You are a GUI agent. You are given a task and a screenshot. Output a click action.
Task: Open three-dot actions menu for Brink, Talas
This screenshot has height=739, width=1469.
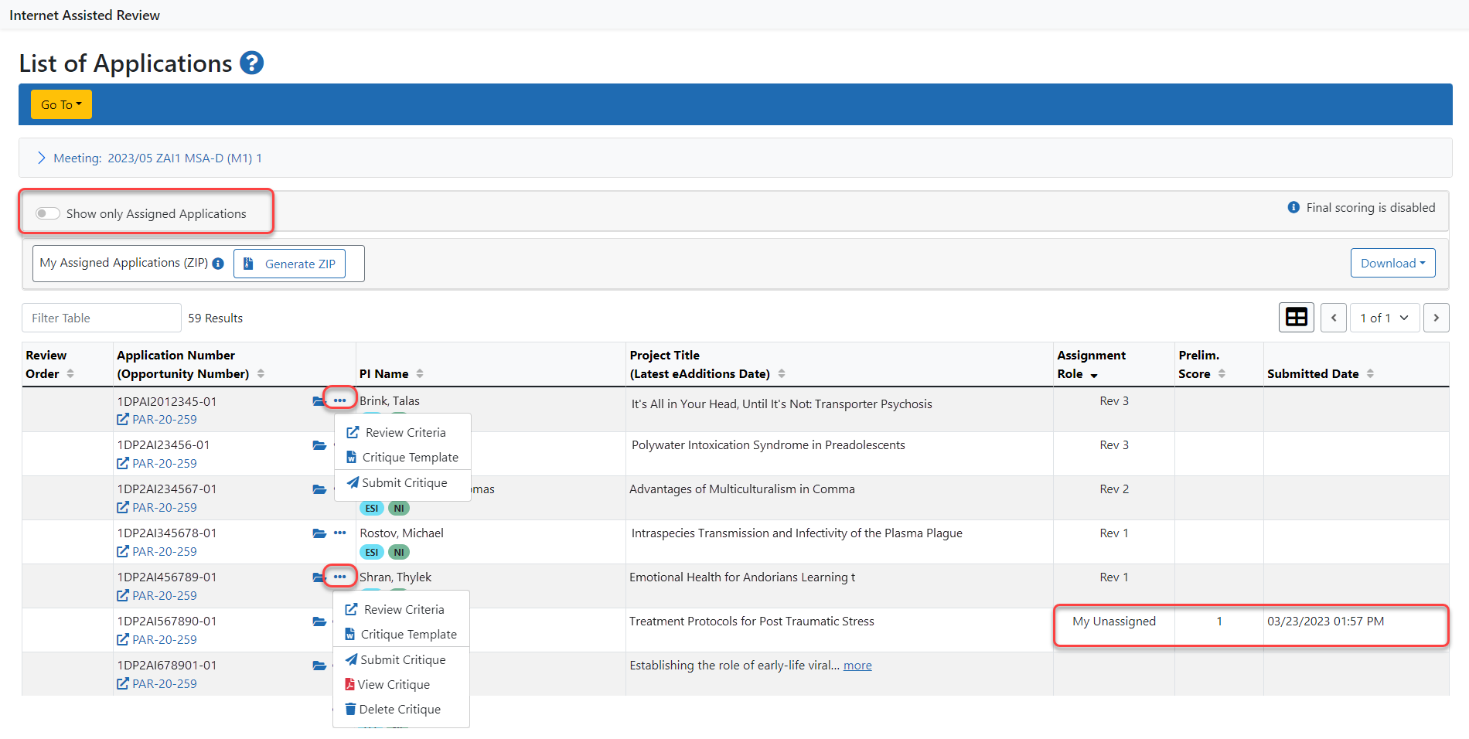click(x=340, y=400)
